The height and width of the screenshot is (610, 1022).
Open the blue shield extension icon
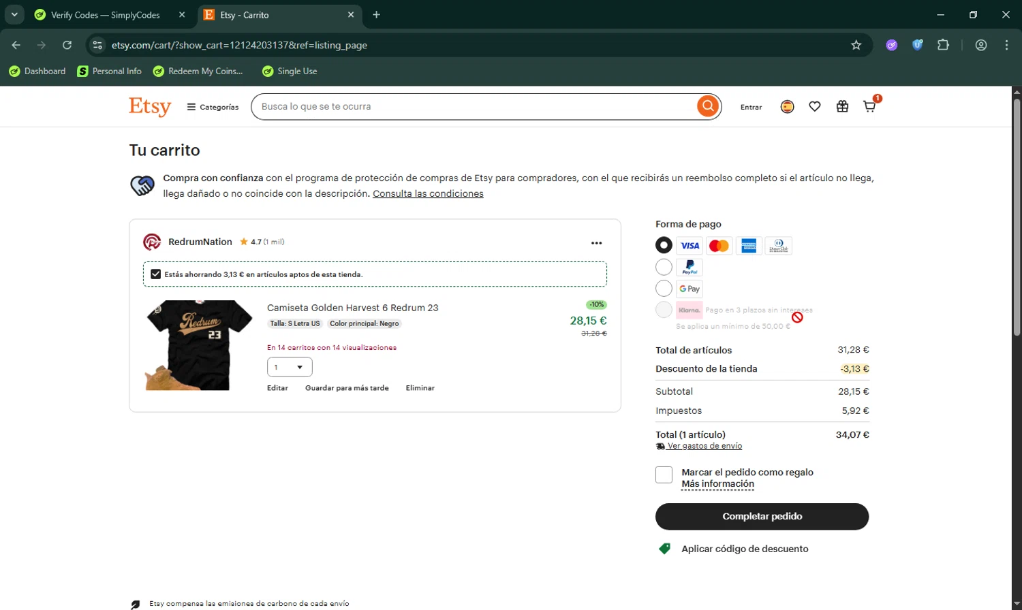[918, 45]
